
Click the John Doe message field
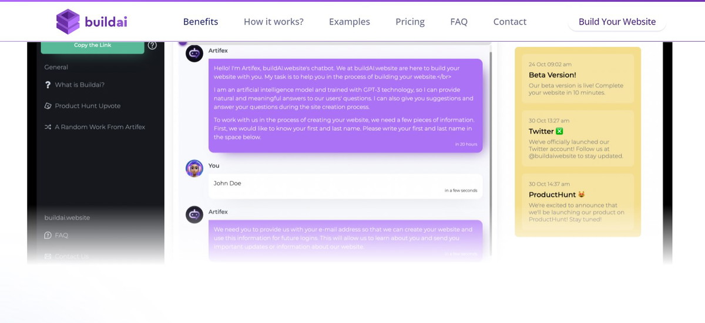[x=345, y=186]
